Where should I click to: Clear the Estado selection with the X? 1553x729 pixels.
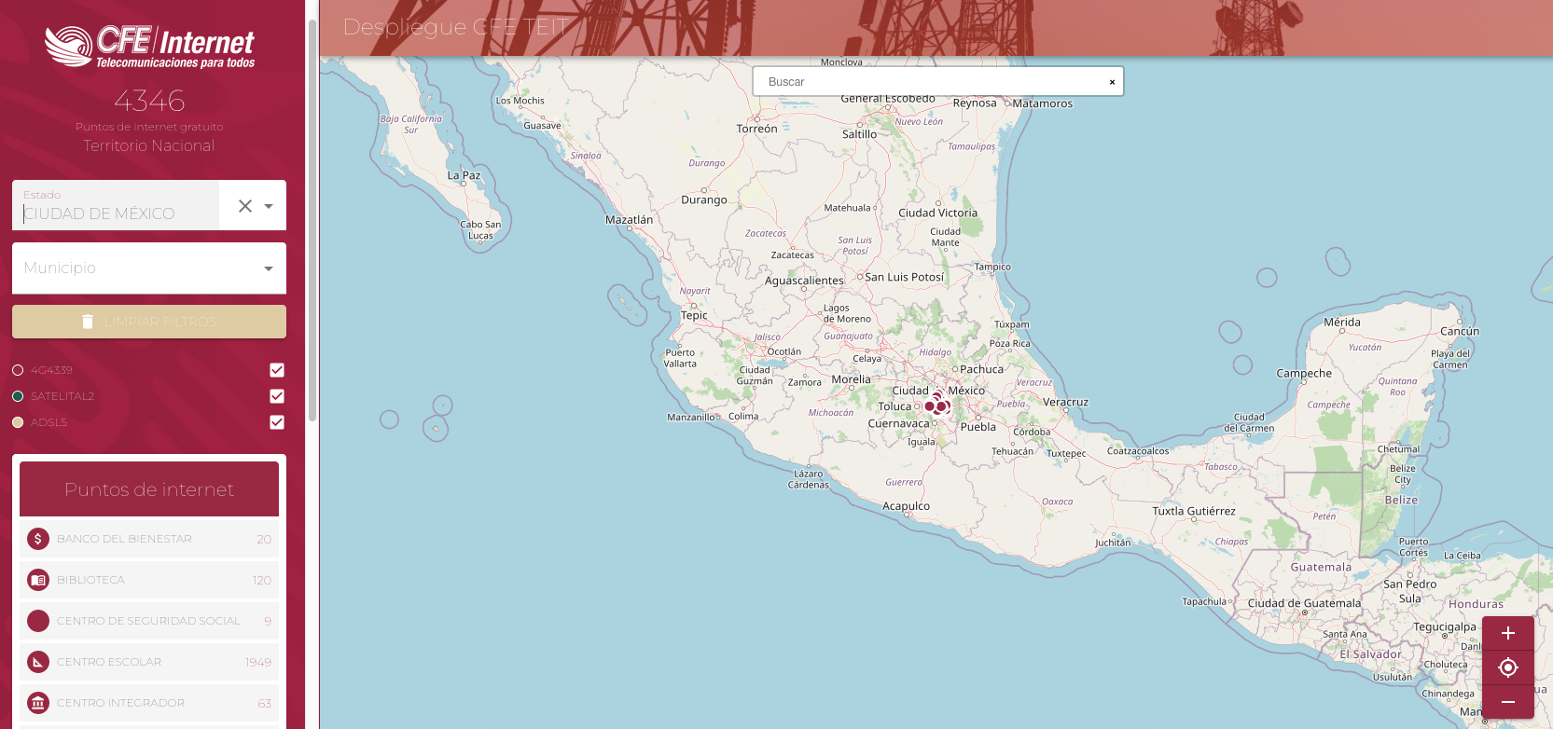coord(245,206)
